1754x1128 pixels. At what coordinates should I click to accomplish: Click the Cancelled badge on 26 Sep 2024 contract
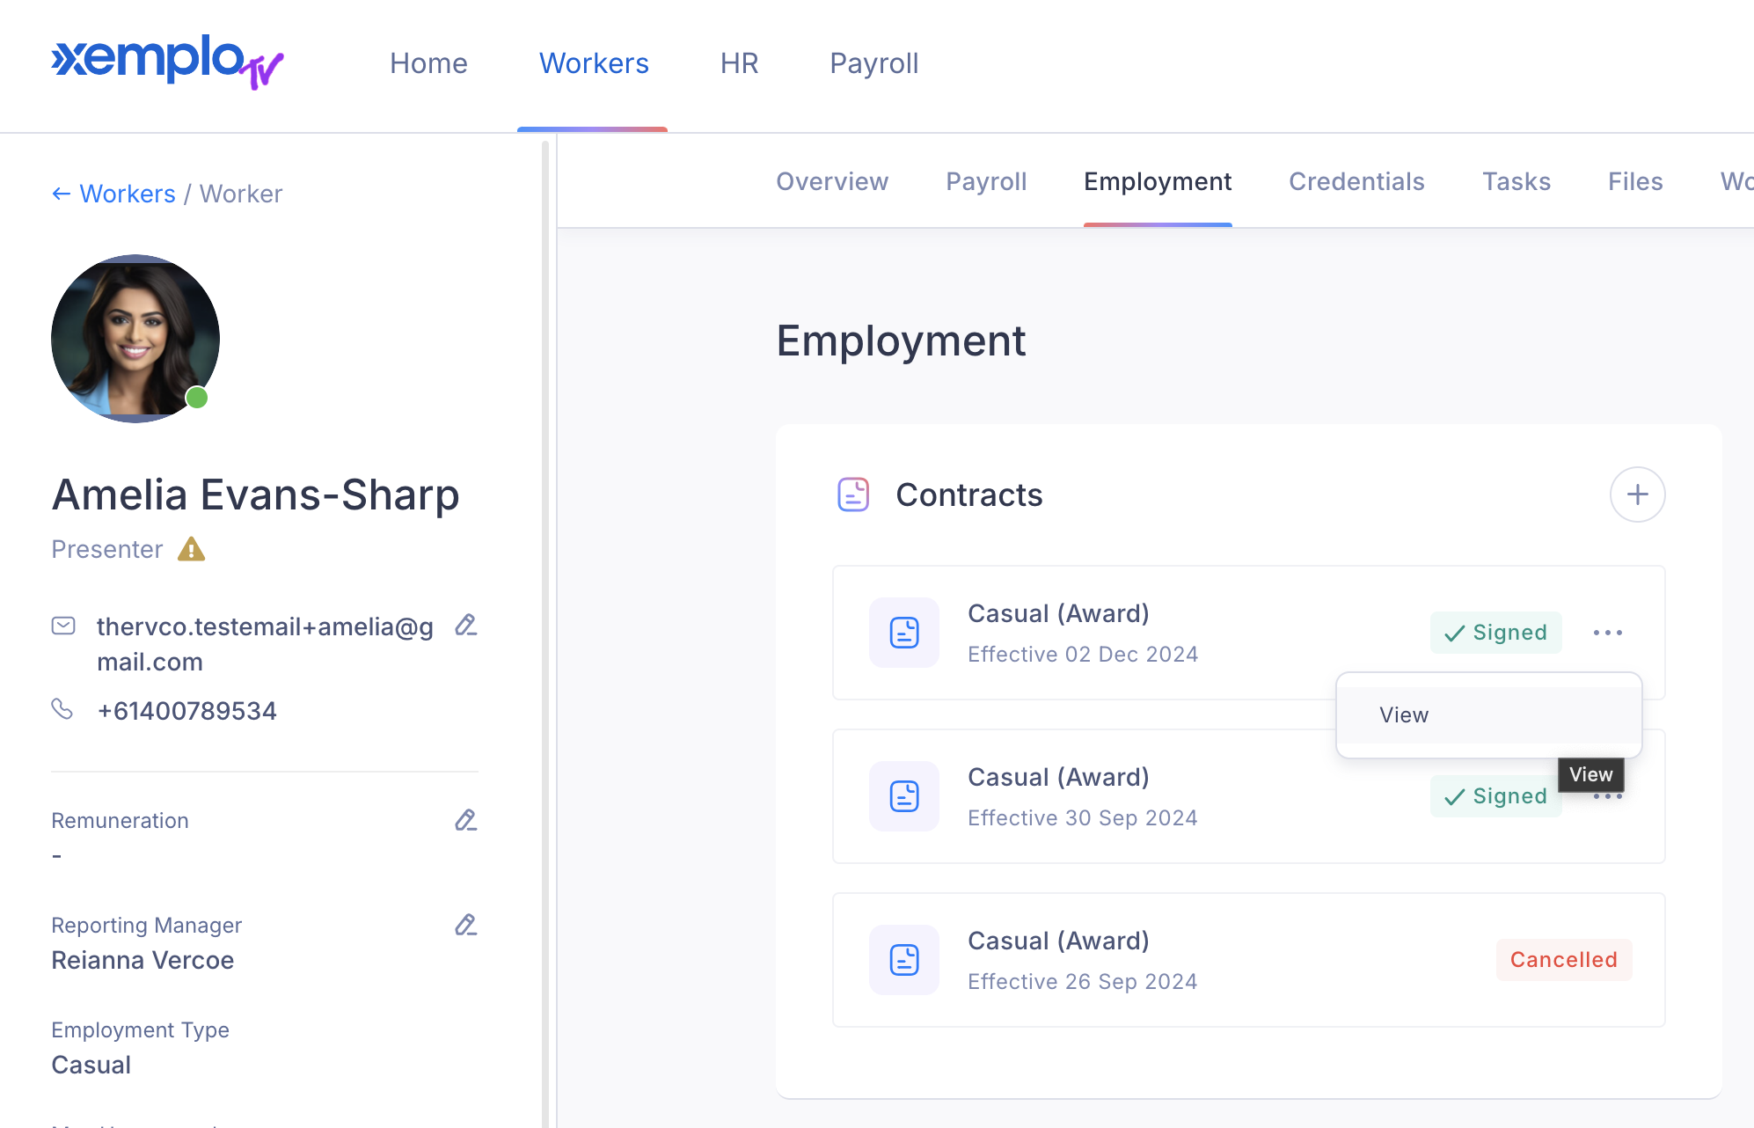[x=1564, y=960]
